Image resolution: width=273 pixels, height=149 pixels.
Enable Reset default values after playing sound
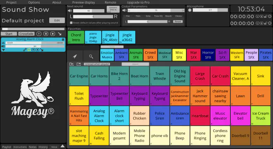[71, 23]
